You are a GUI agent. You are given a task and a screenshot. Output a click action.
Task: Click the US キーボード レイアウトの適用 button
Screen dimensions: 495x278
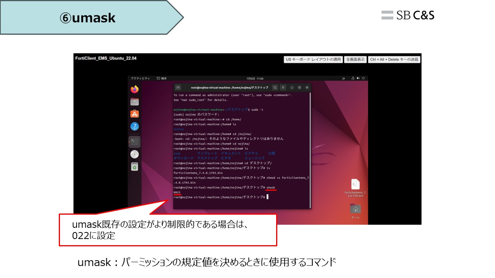tap(313, 59)
